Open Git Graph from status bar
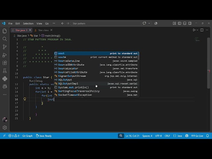Viewport: 212px width, 159px height. pyautogui.click(x=27, y=136)
